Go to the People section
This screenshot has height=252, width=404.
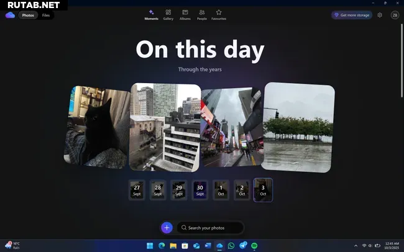(202, 14)
